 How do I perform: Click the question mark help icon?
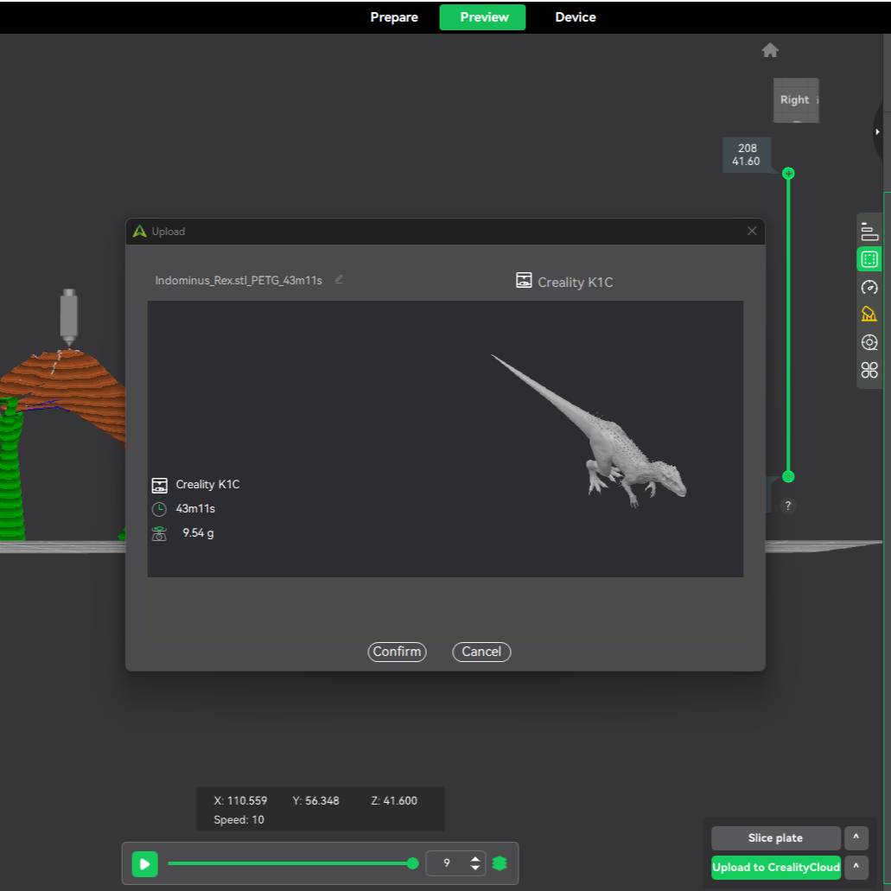787,506
